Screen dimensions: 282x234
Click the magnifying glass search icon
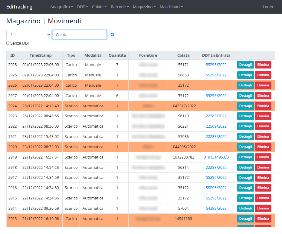click(113, 35)
